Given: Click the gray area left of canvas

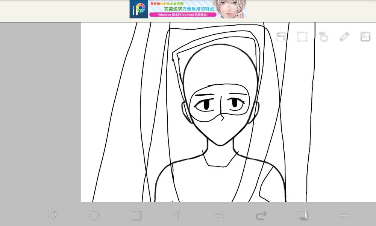Looking at the screenshot, I should click(40, 113).
